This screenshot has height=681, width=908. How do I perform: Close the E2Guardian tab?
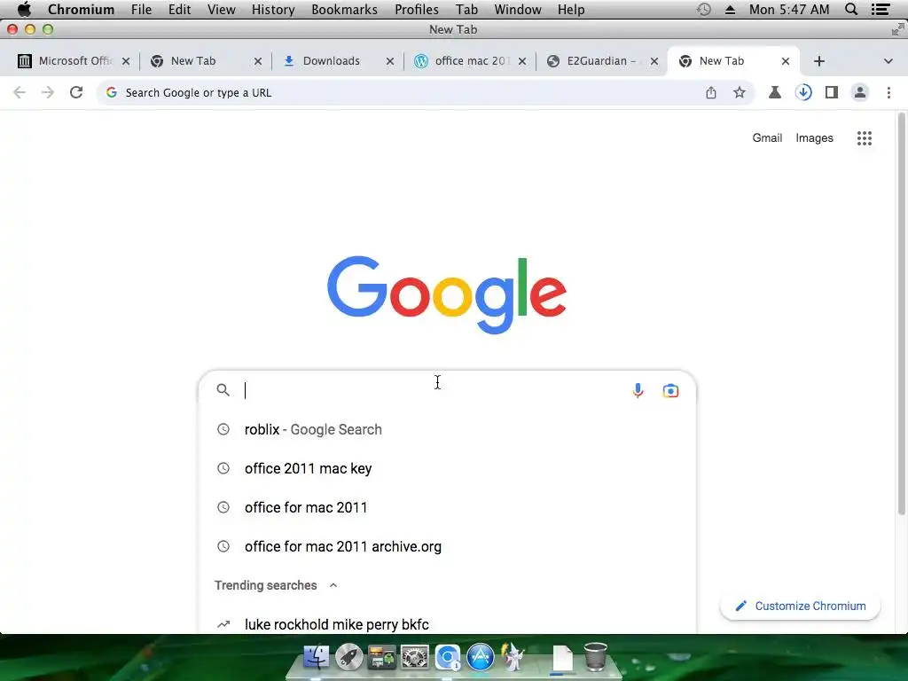click(x=654, y=61)
